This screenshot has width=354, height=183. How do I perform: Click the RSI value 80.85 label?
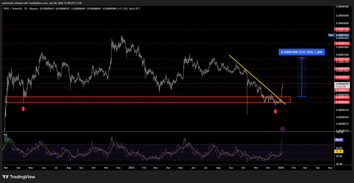(x=339, y=140)
